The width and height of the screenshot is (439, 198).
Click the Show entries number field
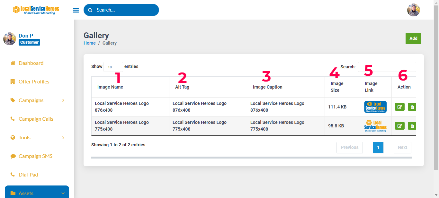tap(113, 67)
